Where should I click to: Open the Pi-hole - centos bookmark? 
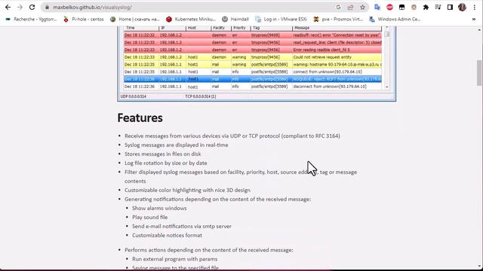pyautogui.click(x=84, y=19)
